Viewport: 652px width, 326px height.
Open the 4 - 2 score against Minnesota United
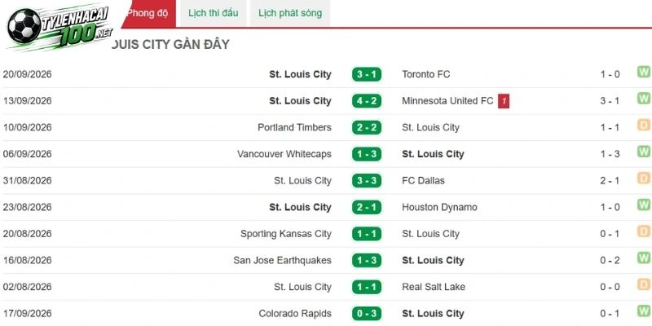click(x=366, y=101)
